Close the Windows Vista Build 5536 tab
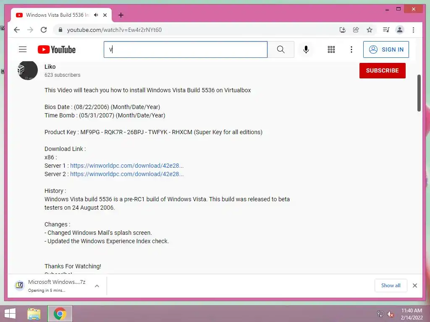Screen dimensions: 430x322 (105, 15)
